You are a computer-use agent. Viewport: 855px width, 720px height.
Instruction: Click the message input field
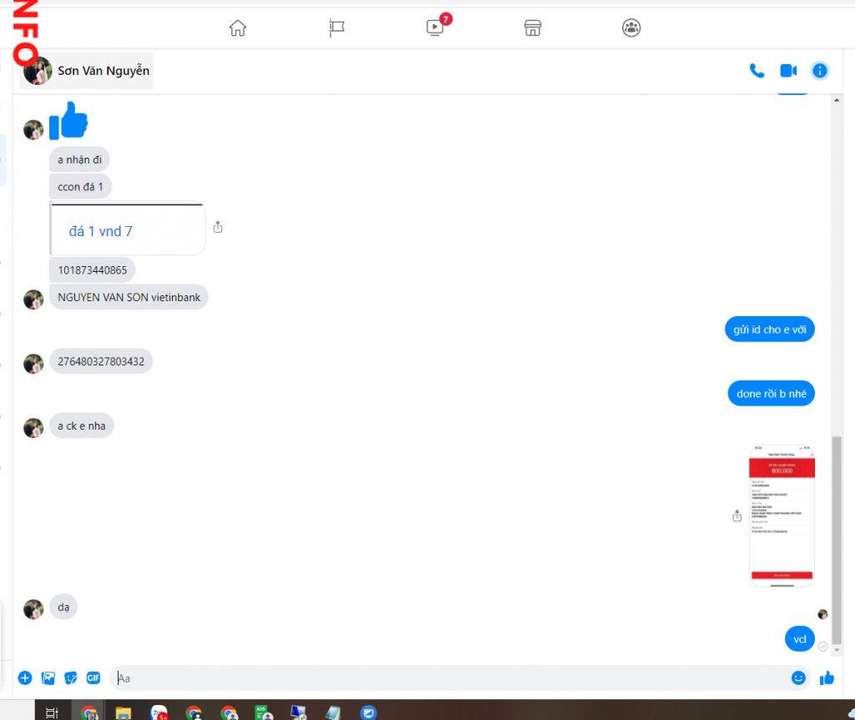click(x=451, y=678)
